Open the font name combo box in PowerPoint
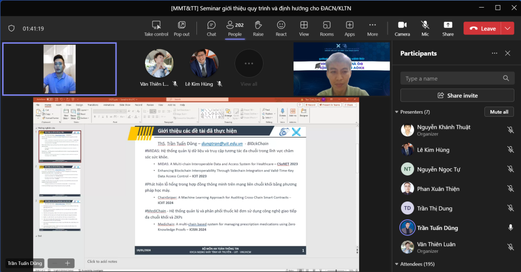The image size is (521, 272). [106, 111]
